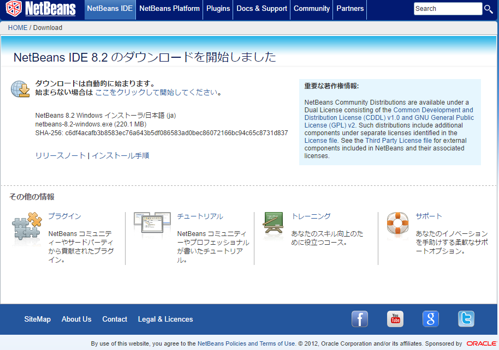Viewport: 499px width, 350px height.
Task: Open the Partners tab
Action: [x=350, y=9]
